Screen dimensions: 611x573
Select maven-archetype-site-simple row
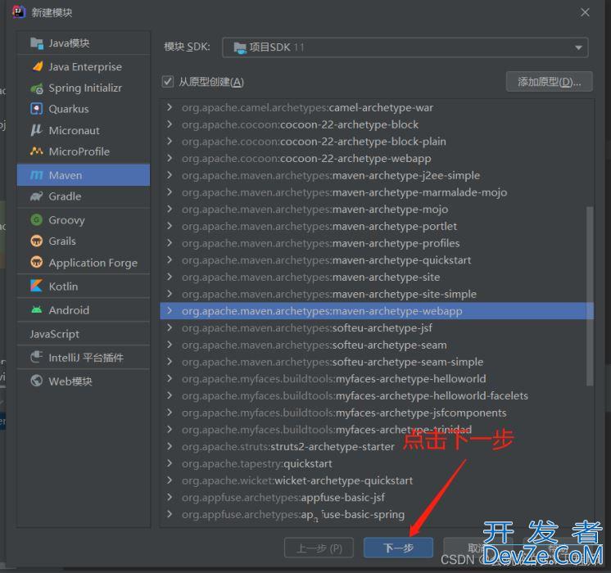[x=377, y=294]
